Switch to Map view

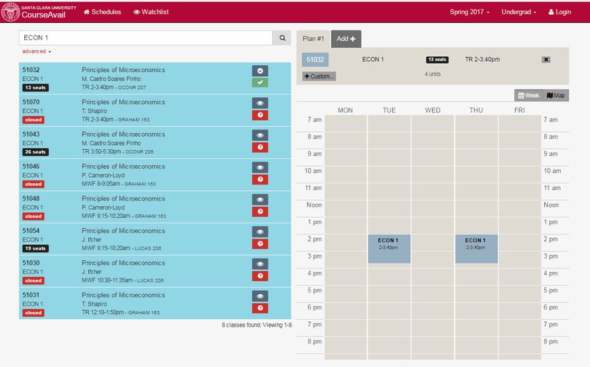556,96
